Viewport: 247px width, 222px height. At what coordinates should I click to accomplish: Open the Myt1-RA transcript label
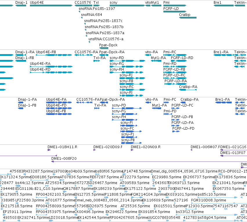[158, 58]
